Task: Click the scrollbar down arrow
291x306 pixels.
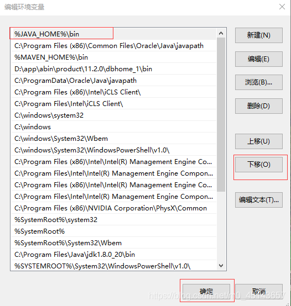Action: click(221, 266)
